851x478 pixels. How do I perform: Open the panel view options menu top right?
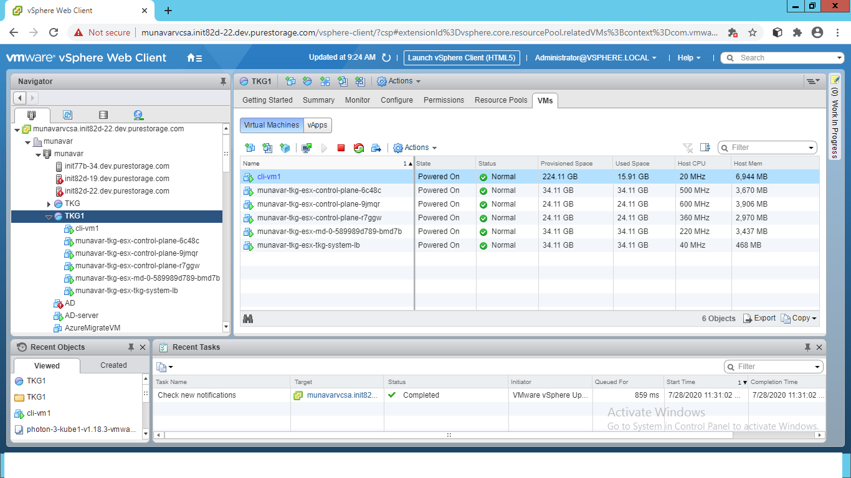812,82
